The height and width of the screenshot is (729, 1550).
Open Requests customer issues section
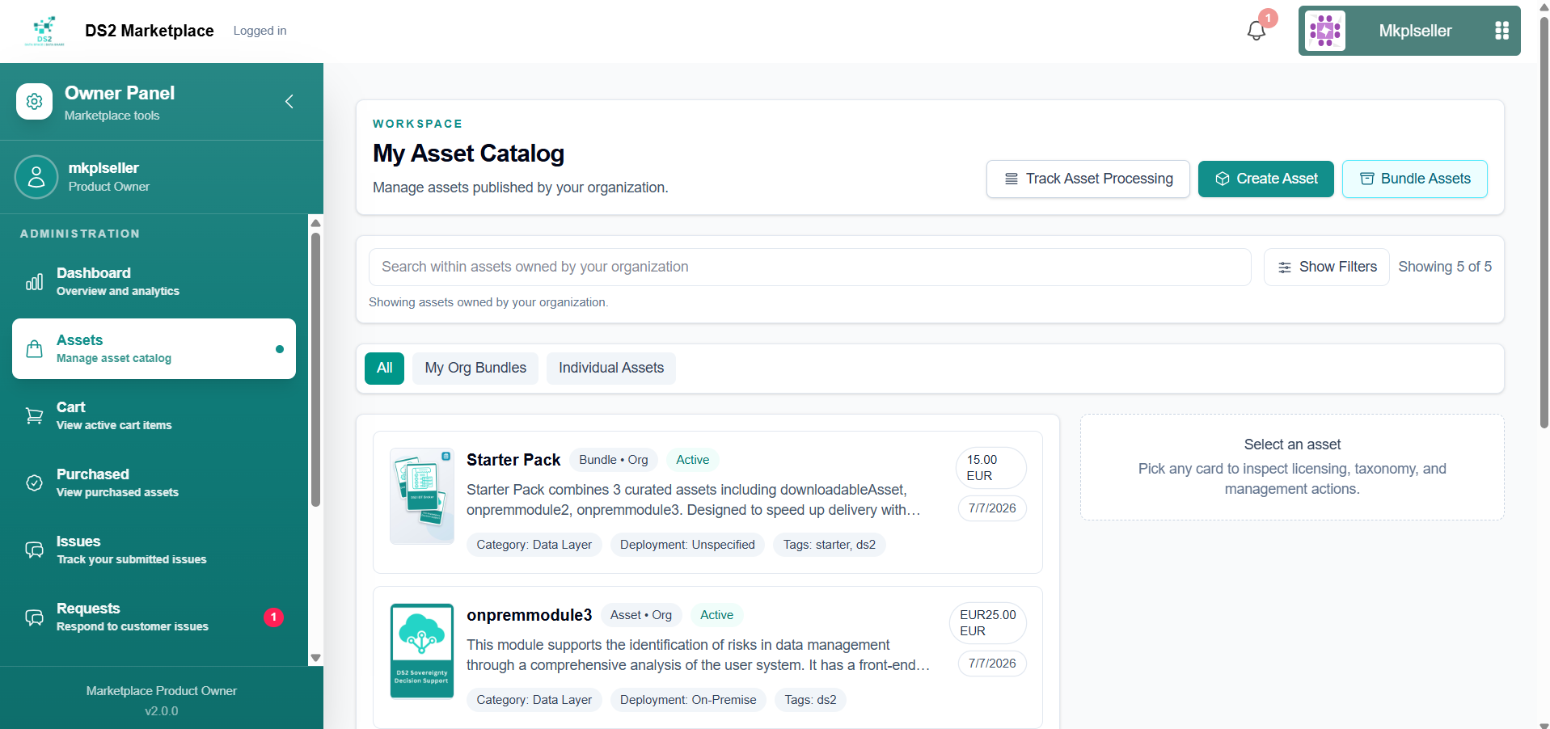coord(154,617)
